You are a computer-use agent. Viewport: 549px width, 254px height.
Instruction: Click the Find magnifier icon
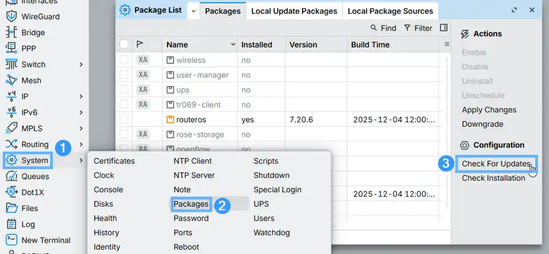[x=374, y=28]
